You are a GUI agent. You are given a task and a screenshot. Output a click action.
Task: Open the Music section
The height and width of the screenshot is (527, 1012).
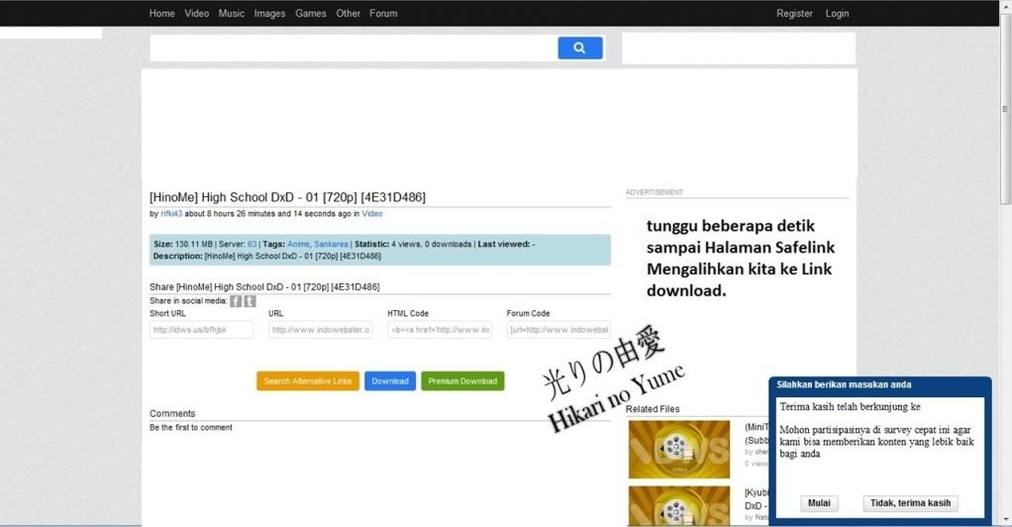(231, 14)
